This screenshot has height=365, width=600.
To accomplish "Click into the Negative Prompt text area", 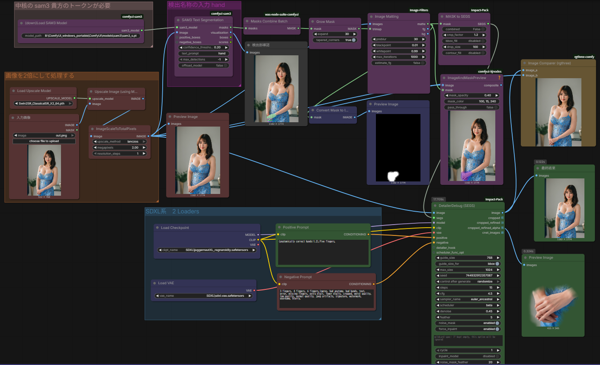I will click(326, 298).
